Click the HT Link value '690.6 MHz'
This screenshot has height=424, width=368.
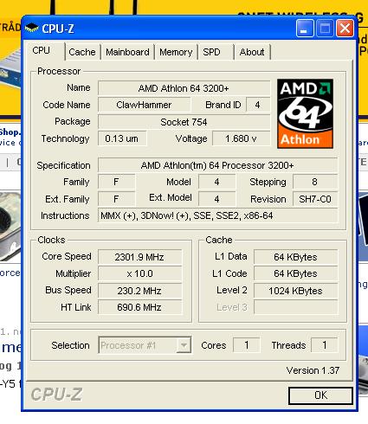pos(139,307)
